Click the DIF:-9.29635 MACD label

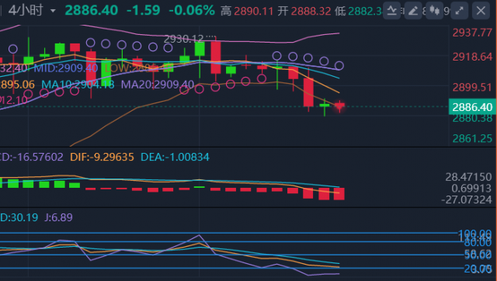coord(102,157)
